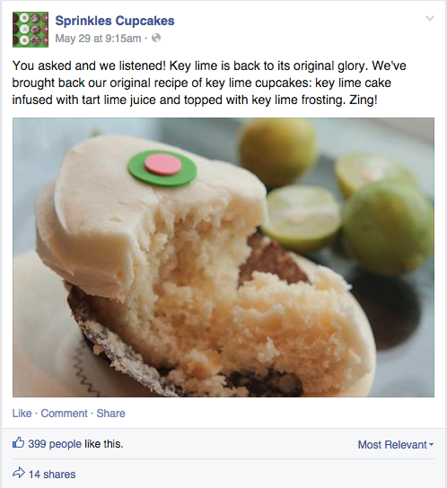Open the Most Relevant sorting dropdown
The width and height of the screenshot is (447, 488).
pos(396,444)
